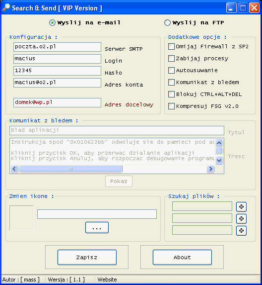Click the magnifier icon in title bar
Screen dimensions: 262x285
6,7
